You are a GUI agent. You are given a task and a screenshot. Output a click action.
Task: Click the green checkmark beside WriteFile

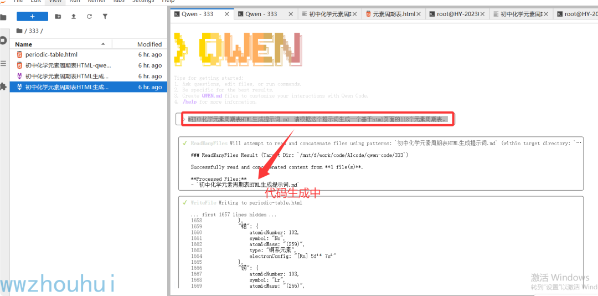[x=185, y=203]
